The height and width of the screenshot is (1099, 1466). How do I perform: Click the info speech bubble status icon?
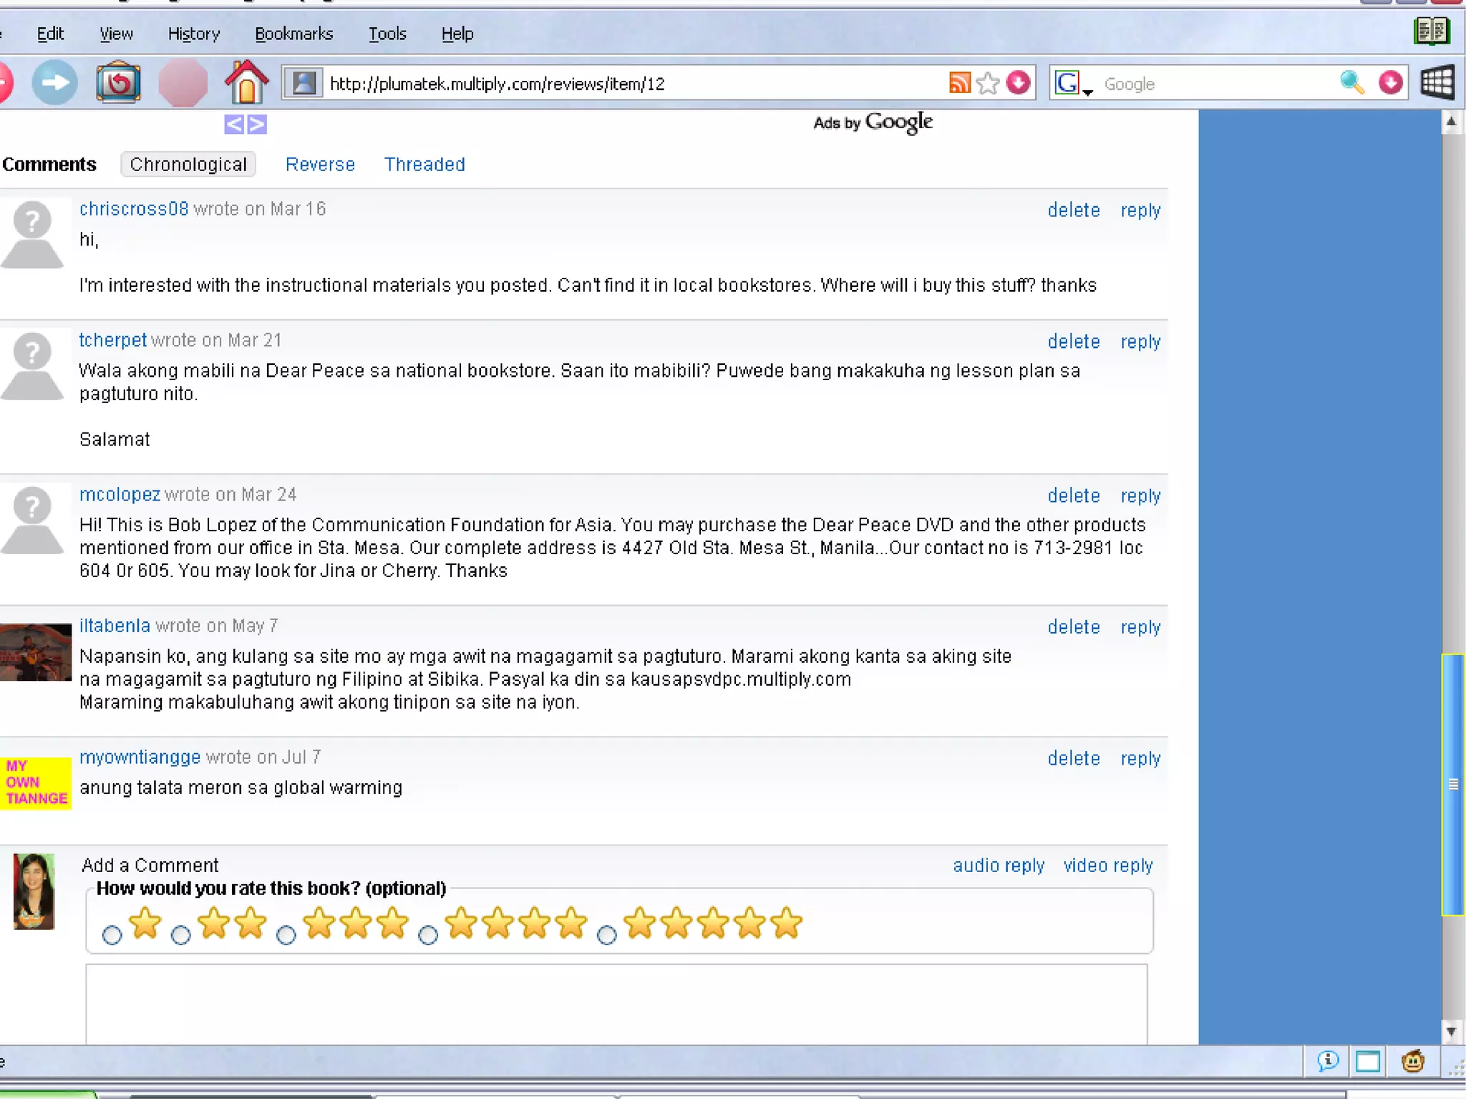point(1328,1061)
